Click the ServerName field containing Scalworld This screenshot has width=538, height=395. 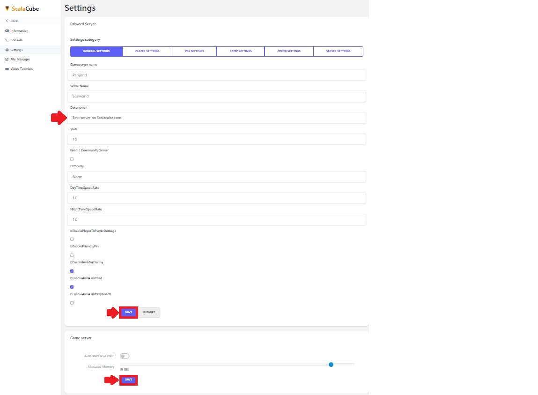[217, 96]
